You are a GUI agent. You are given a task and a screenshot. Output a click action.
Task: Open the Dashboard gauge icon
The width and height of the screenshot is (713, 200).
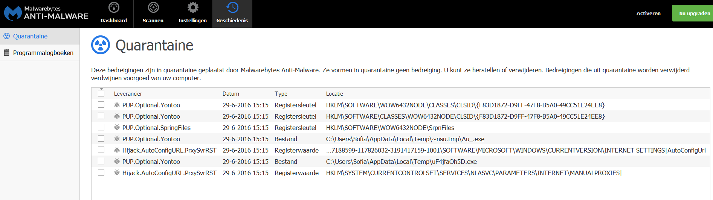pos(114,8)
